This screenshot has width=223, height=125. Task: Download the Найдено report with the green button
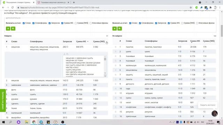click(x=8, y=28)
